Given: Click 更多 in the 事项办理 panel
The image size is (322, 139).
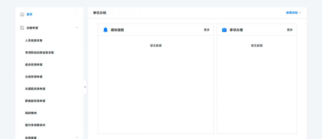Looking at the screenshot, I should pos(290,30).
